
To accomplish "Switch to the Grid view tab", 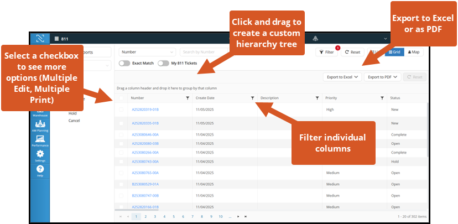I will (394, 52).
